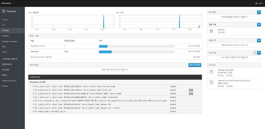265x129 pixels.
Task: Open the root user dropdown menu
Action: click(260, 3)
